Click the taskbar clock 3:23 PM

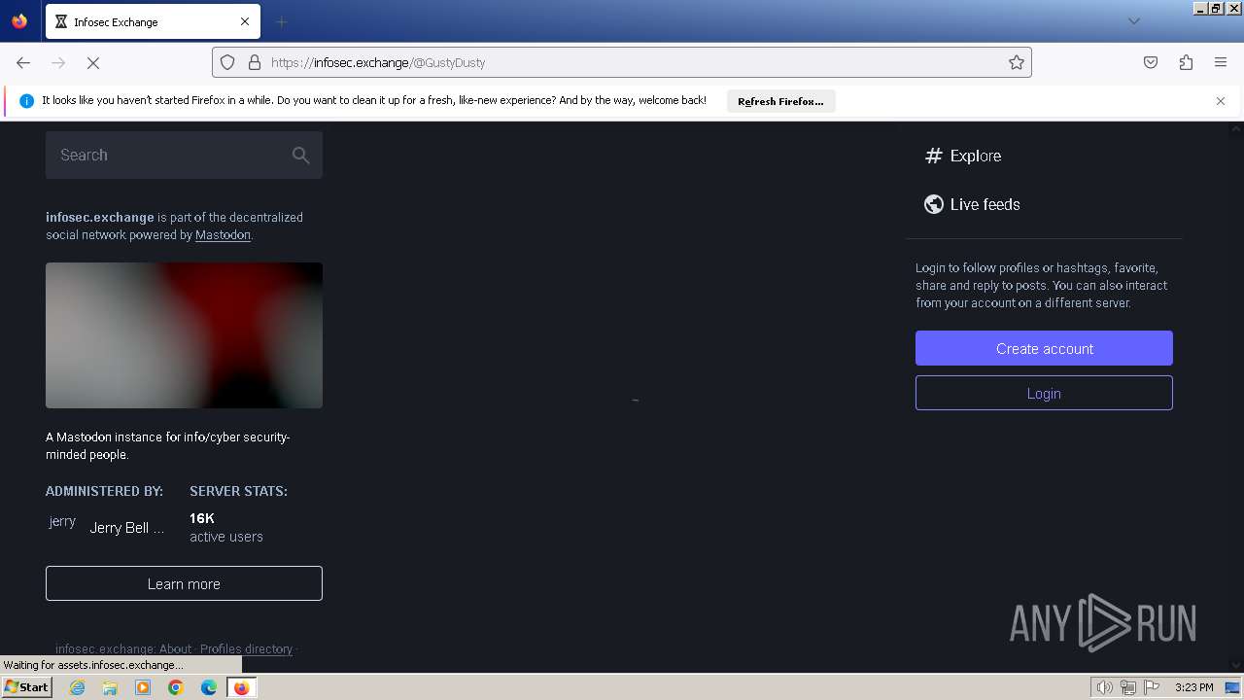pyautogui.click(x=1193, y=687)
